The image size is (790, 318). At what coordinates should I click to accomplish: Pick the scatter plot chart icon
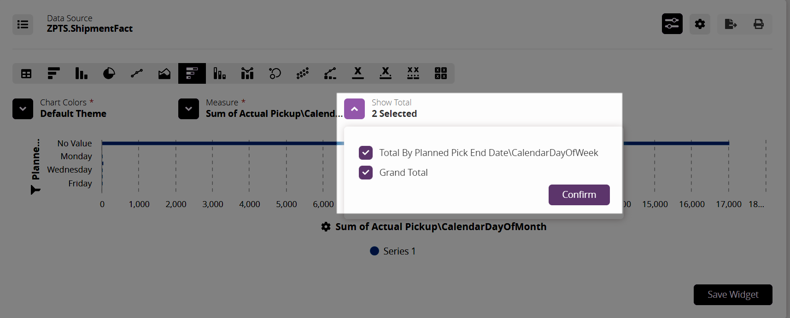point(303,74)
